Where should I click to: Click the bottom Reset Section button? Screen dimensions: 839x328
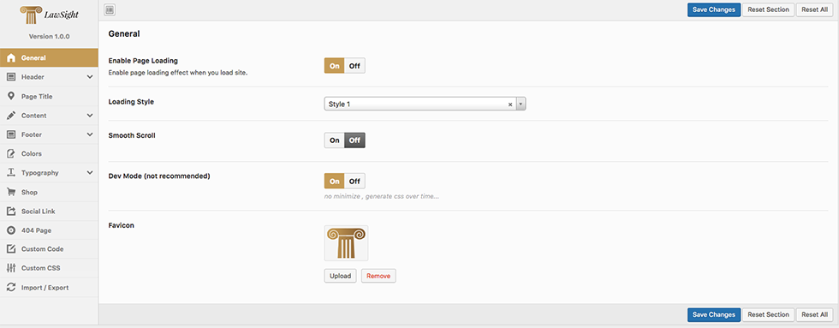[x=768, y=314]
